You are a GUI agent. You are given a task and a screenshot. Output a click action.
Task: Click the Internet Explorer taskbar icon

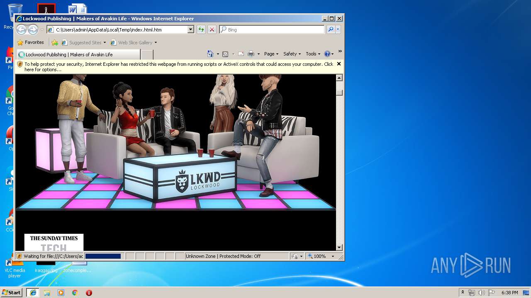tap(33, 292)
